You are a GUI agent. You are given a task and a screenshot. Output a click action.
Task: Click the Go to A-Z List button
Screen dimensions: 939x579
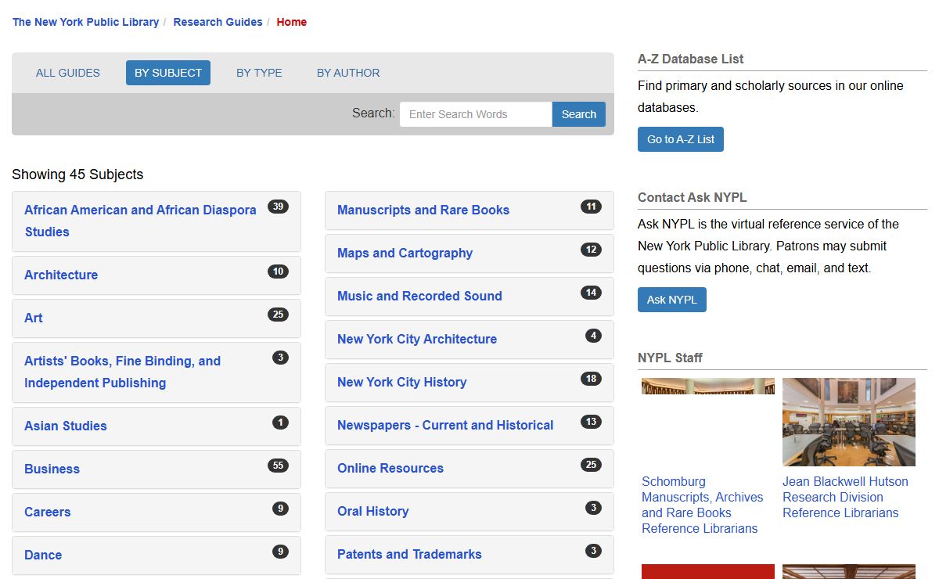click(x=681, y=139)
